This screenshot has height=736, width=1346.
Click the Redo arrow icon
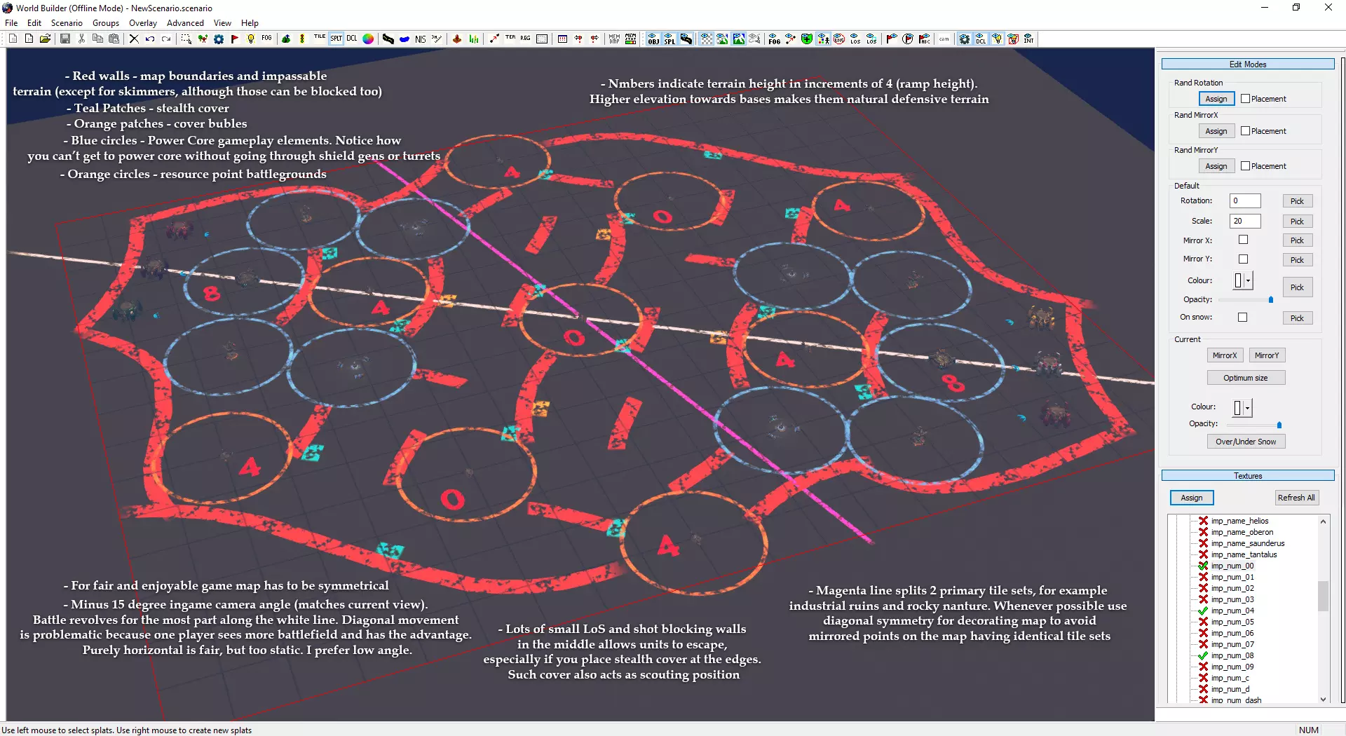[x=166, y=39]
